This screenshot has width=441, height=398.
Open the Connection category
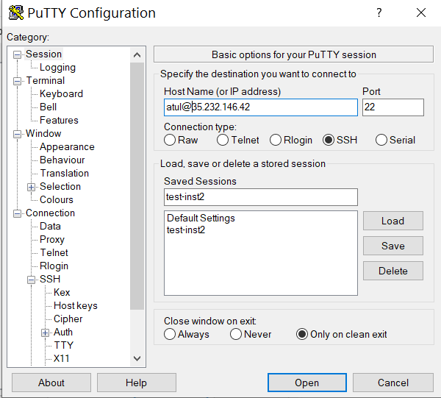click(x=50, y=213)
